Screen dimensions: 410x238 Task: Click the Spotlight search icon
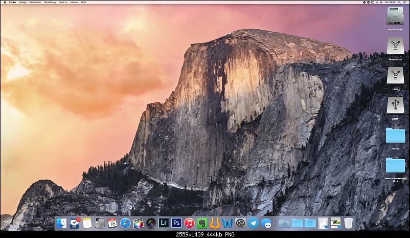[x=398, y=2]
